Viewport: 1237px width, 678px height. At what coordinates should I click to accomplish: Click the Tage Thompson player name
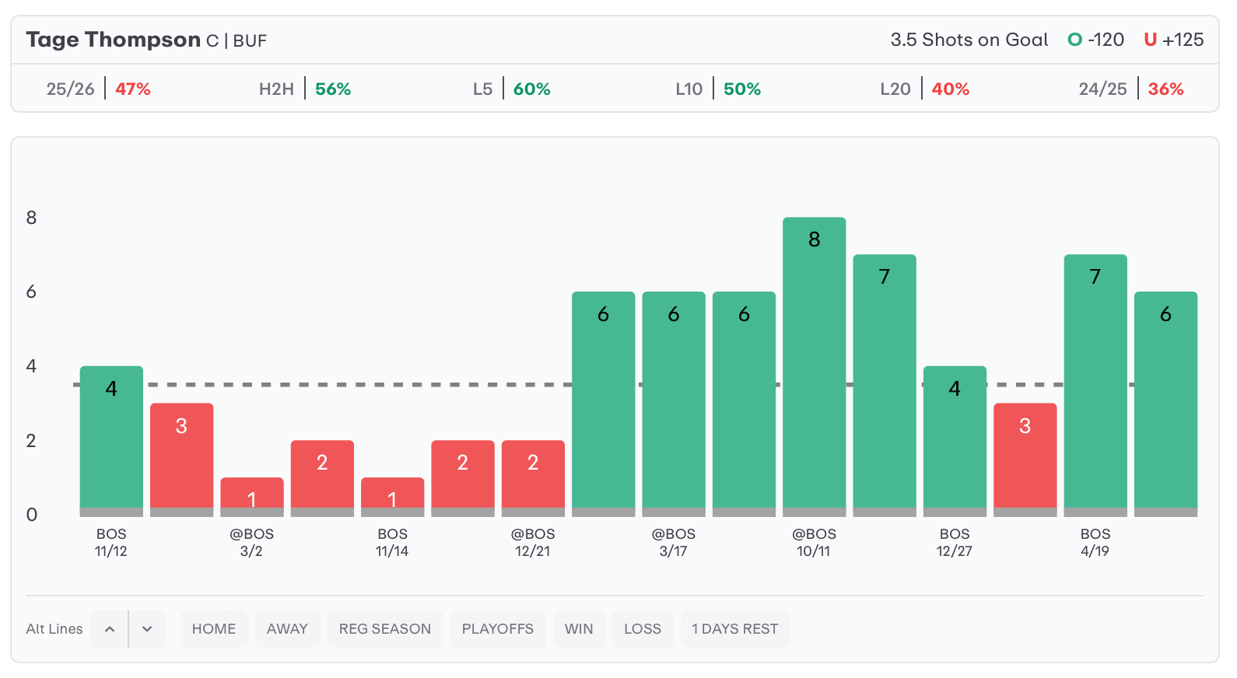(x=113, y=40)
